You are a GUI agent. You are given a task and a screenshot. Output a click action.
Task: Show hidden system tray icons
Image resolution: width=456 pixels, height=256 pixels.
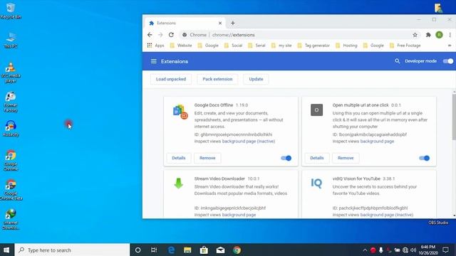coord(365,250)
